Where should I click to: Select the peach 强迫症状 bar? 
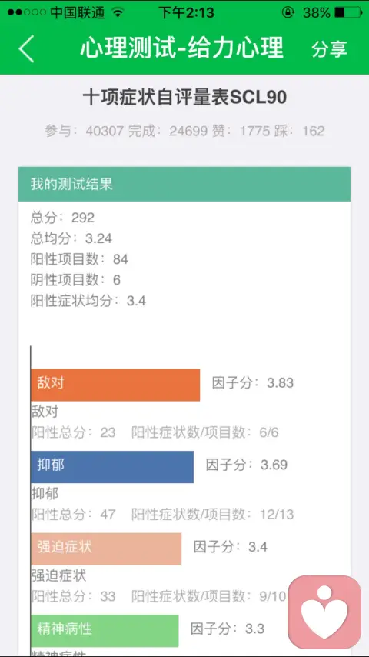click(x=106, y=549)
